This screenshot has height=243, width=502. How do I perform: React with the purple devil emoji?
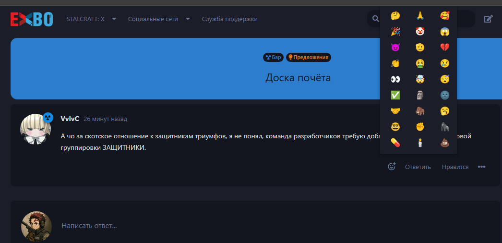(395, 48)
